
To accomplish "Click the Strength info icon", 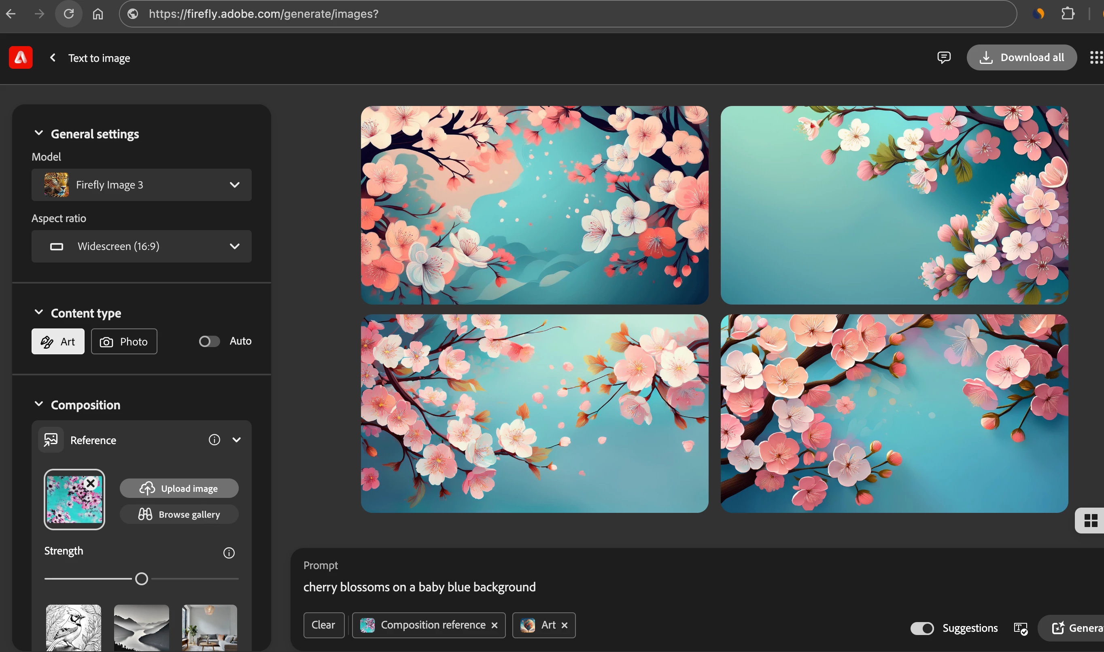I will click(229, 553).
